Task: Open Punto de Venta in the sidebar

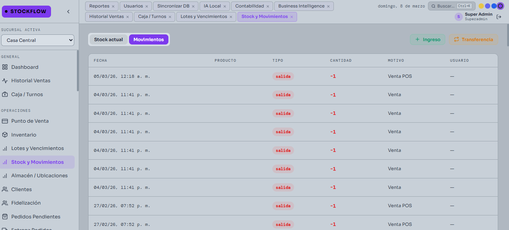Action: pyautogui.click(x=30, y=121)
